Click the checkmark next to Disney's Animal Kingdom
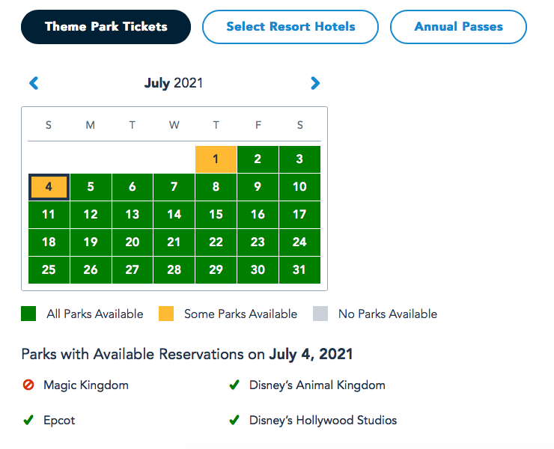The image size is (554, 449). (x=234, y=385)
